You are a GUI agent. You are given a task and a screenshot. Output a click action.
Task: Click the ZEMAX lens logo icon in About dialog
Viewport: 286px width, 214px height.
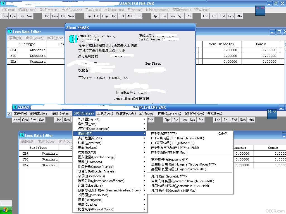[73, 39]
